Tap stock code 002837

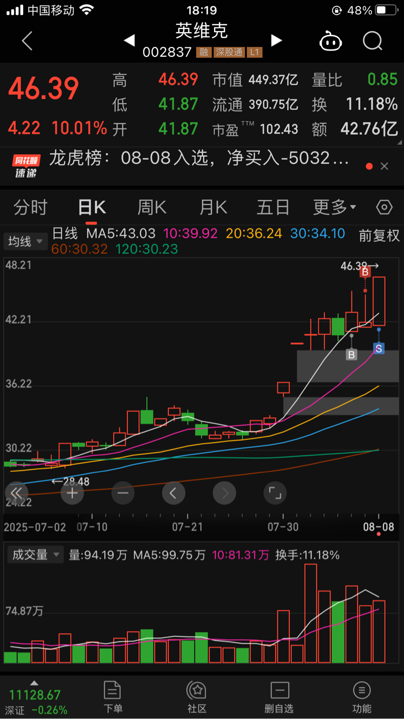167,53
